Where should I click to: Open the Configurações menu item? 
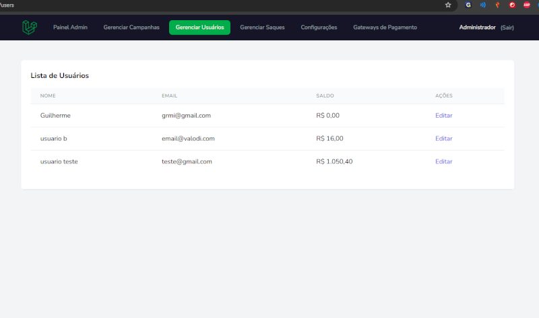click(319, 28)
